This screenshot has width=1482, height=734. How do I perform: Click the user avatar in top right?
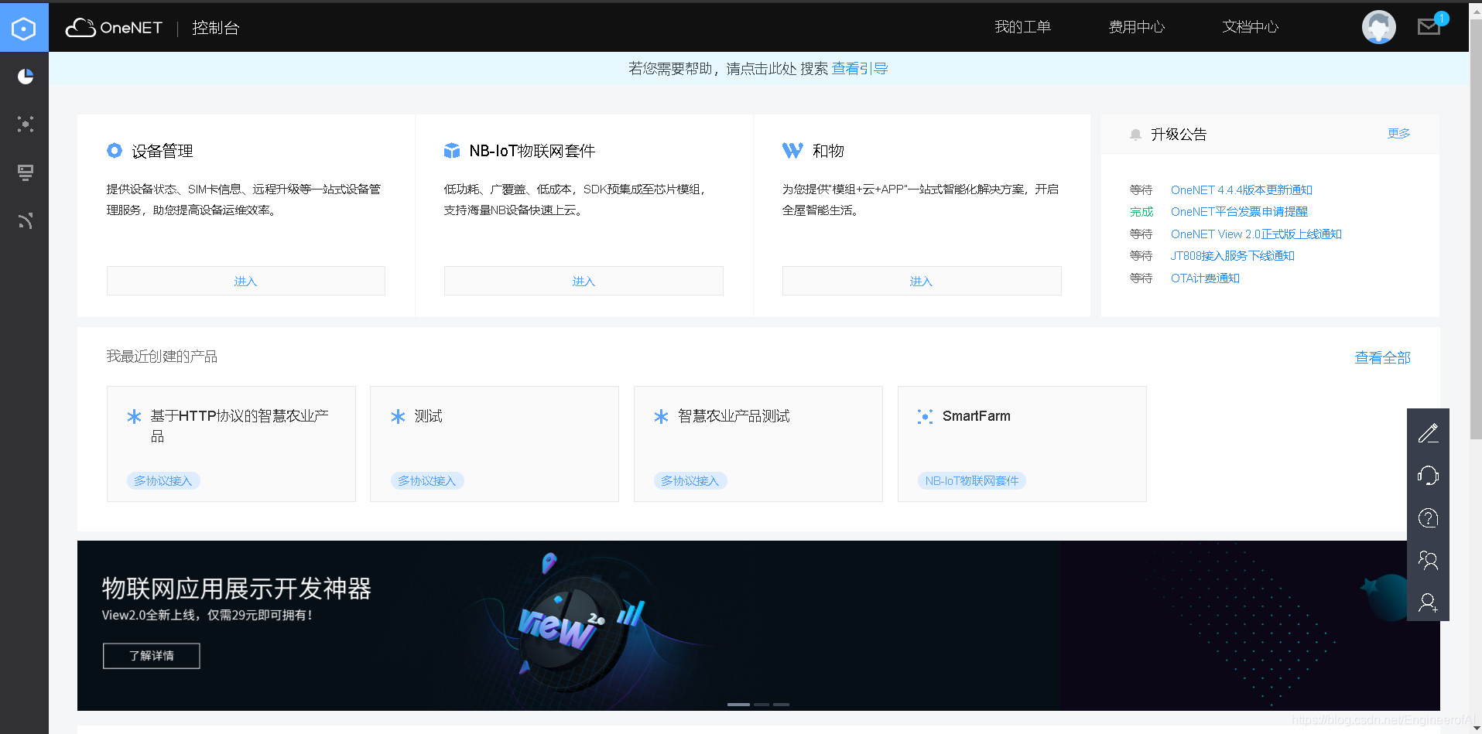coord(1378,26)
